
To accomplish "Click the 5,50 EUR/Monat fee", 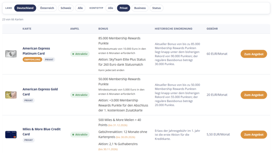I will point(218,135).
